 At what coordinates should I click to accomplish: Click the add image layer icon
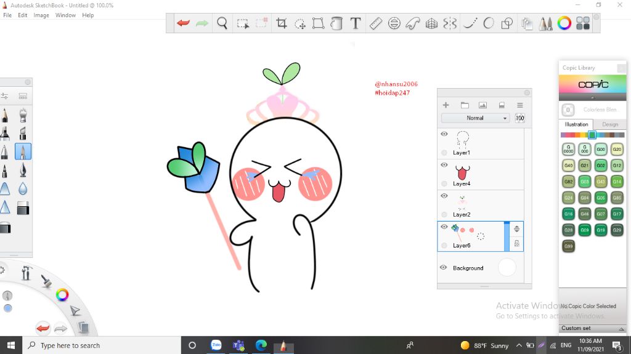[x=482, y=105]
